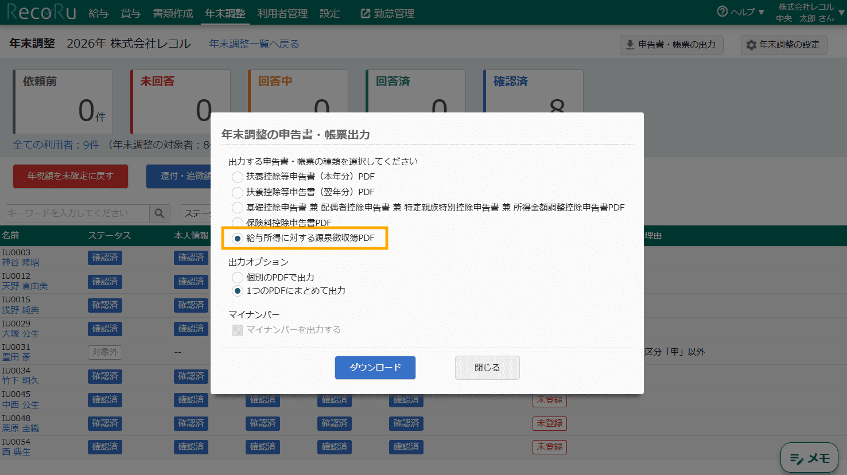Click the RecoRu logo
Image resolution: width=847 pixels, height=475 pixels.
tap(41, 12)
